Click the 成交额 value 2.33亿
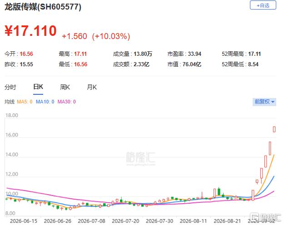Screen dimensions: 284x225 click(141, 64)
